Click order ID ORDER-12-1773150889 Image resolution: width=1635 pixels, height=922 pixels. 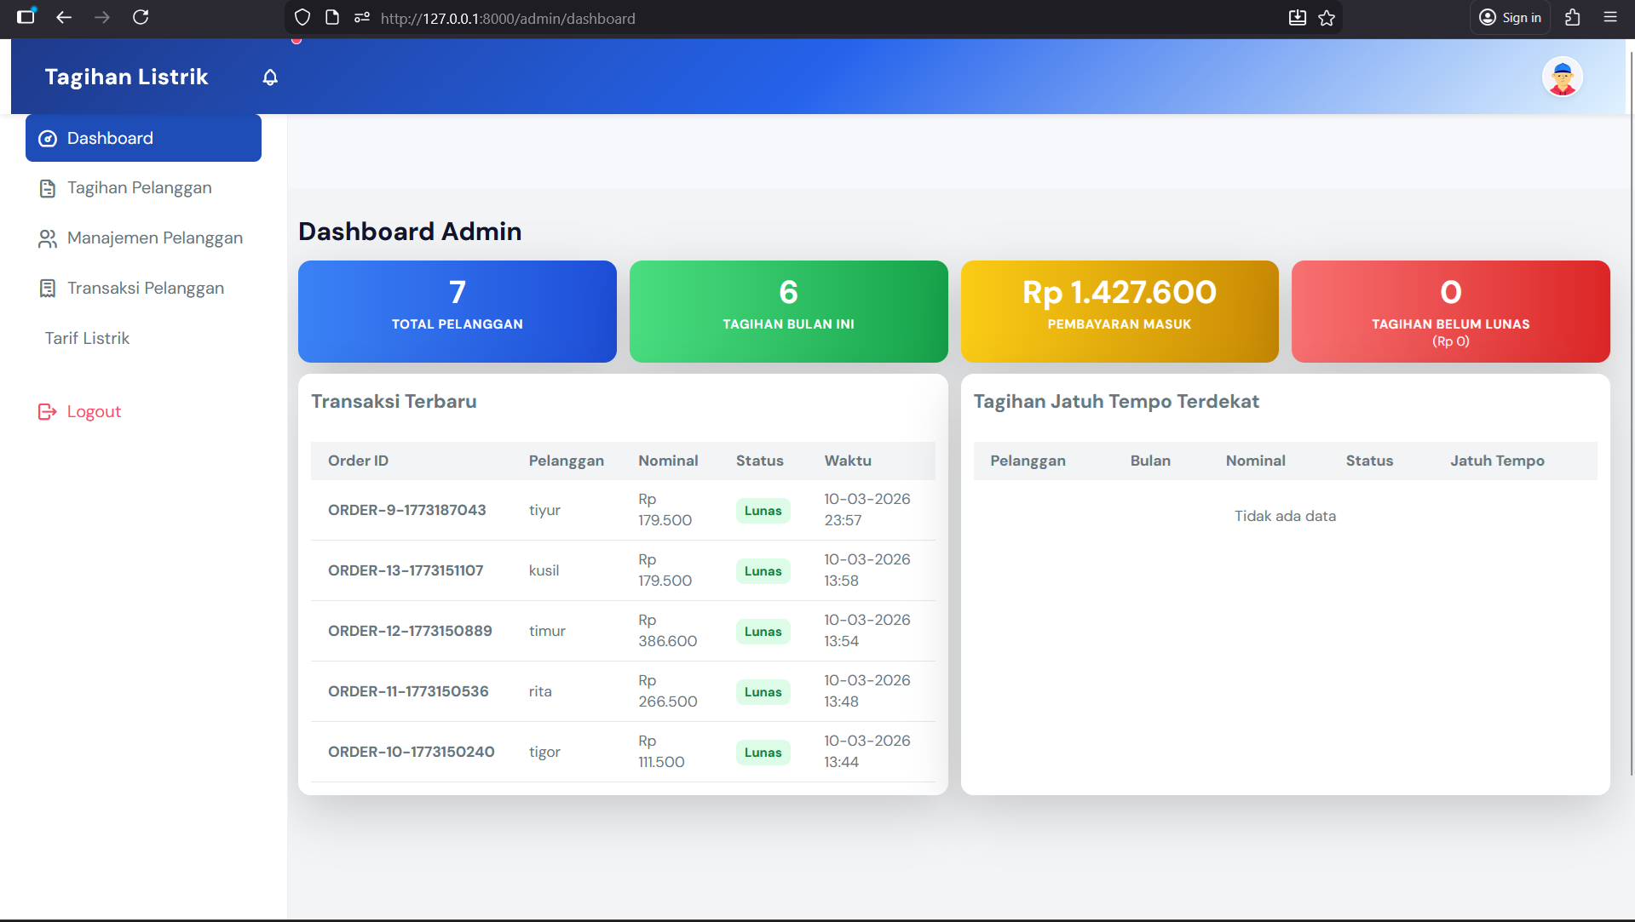click(x=410, y=631)
